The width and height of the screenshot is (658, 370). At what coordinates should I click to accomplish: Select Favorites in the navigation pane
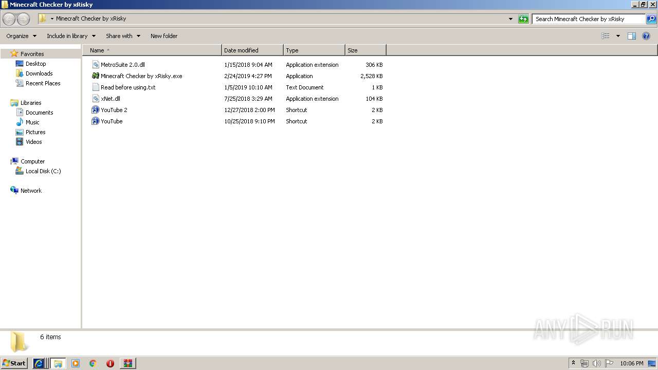[x=32, y=54]
